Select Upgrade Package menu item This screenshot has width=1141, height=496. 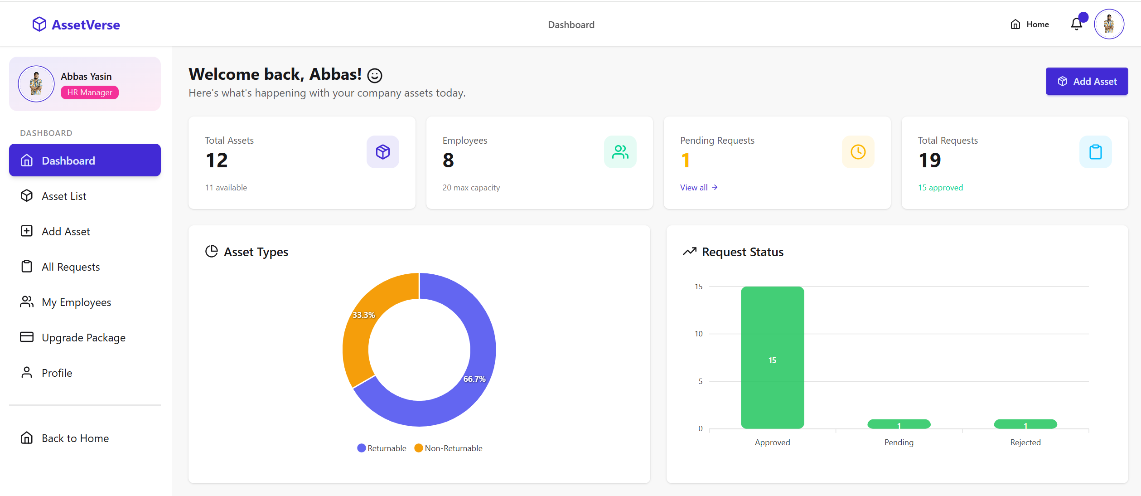point(83,337)
